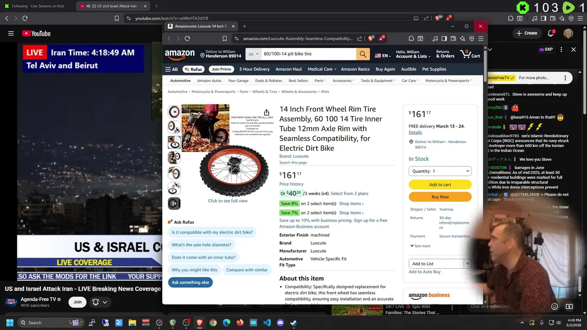Reload the Amazon page in front window

point(187,38)
